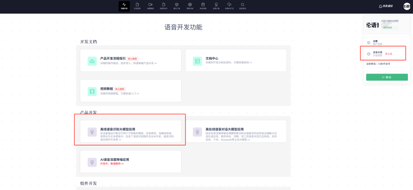Click the red 未认证 status text

(x=388, y=54)
